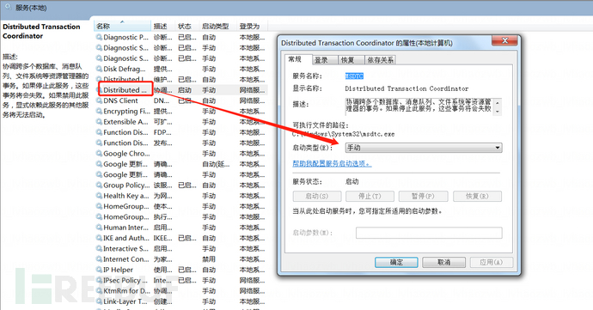This screenshot has height=310, width=593.
Task: Click gear icon beside KtmRm for D... service
Action: (x=99, y=291)
